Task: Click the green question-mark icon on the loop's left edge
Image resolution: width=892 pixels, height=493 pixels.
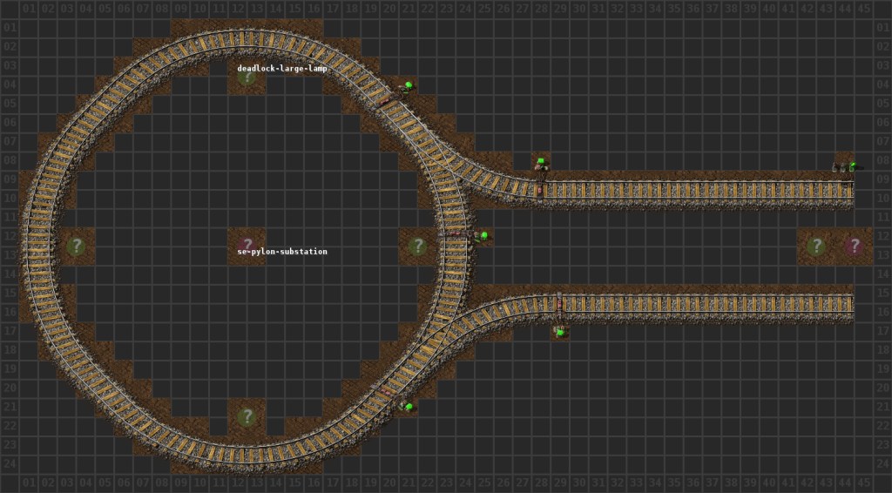Action: (x=76, y=246)
